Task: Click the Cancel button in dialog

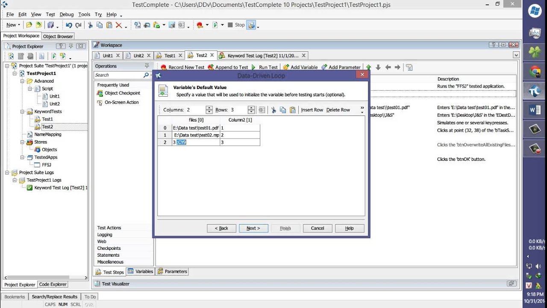Action: 318,228
